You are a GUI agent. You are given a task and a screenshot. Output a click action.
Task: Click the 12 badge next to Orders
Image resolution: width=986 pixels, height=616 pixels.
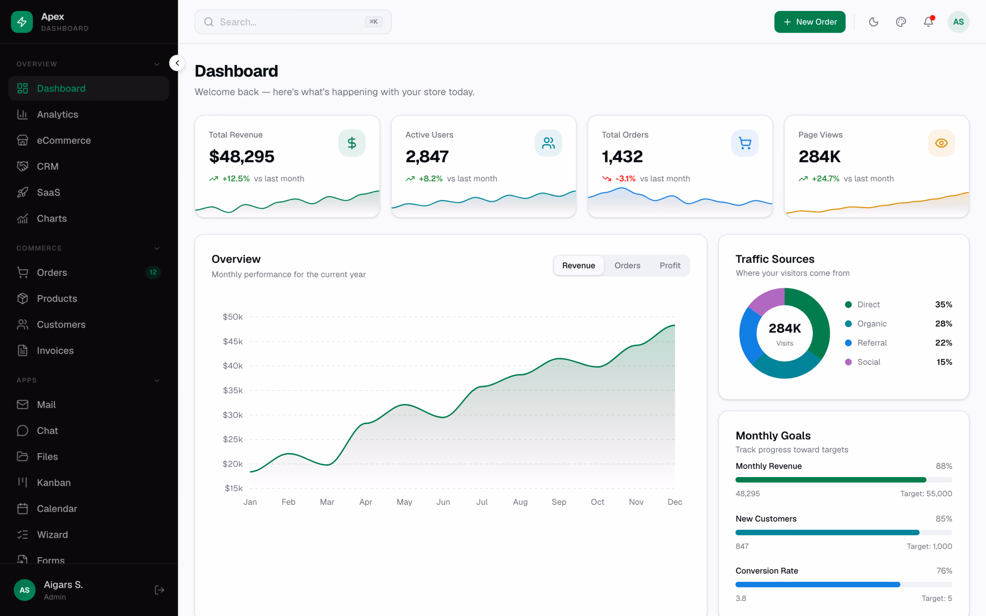pyautogui.click(x=153, y=272)
